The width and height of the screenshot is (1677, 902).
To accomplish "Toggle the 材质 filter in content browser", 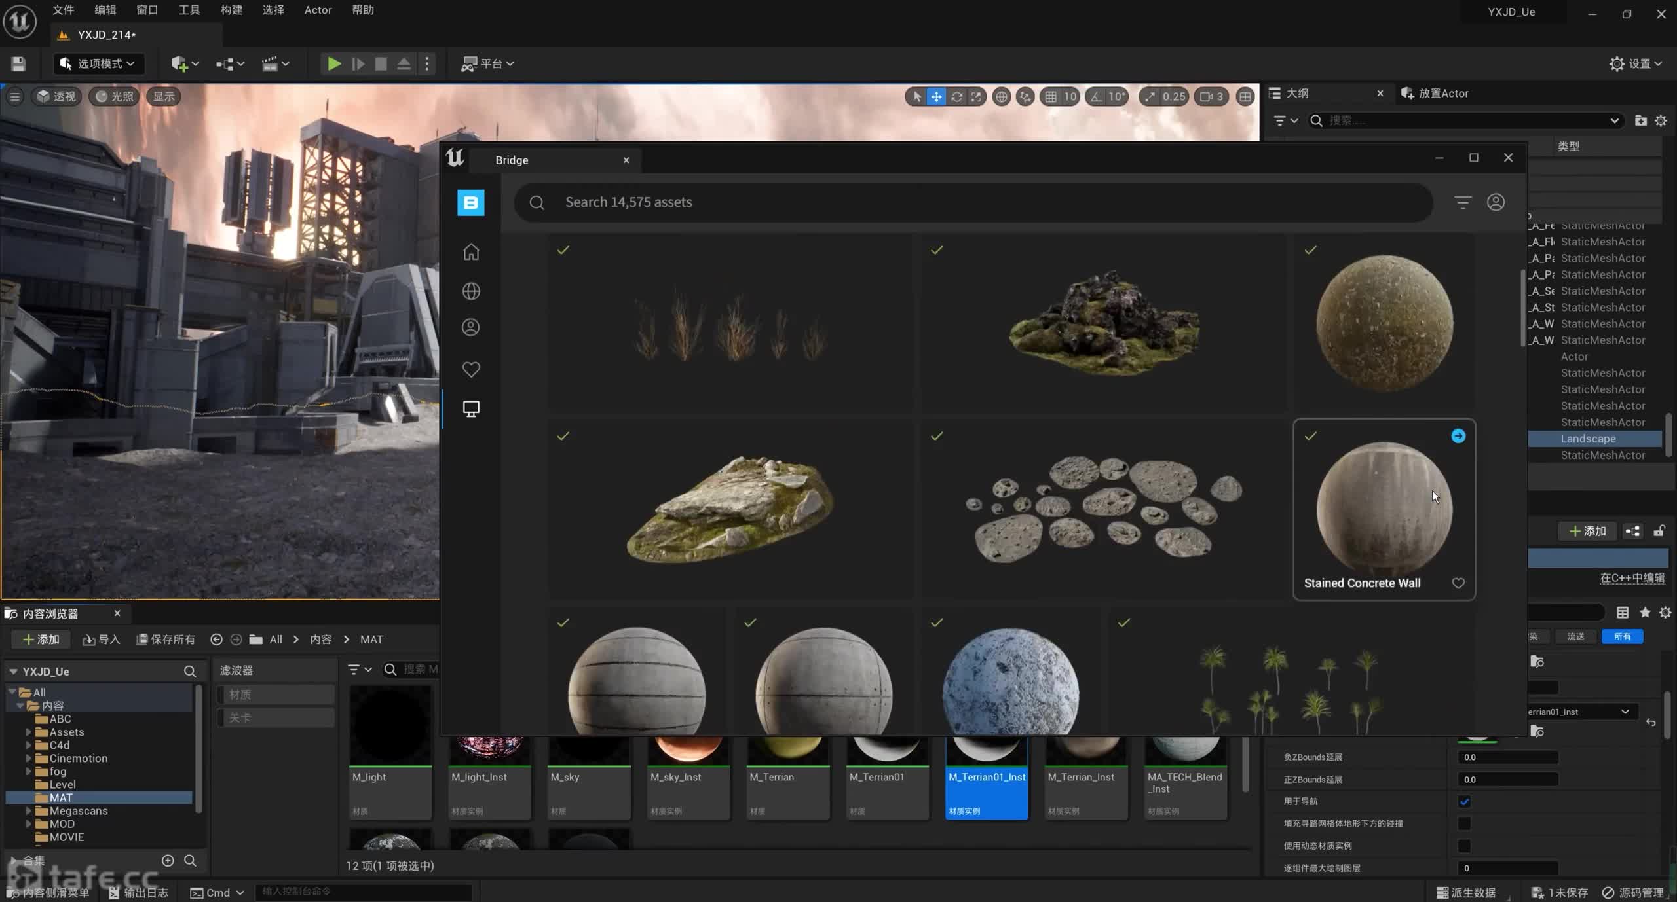I will 276,695.
